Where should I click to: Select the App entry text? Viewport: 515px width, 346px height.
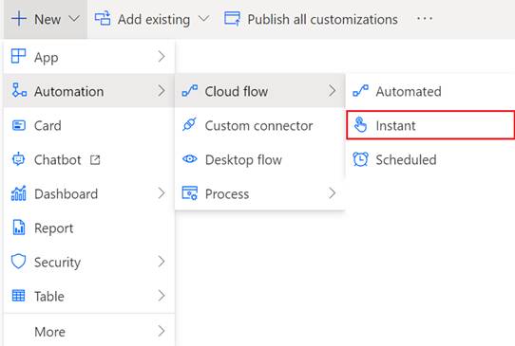[x=47, y=58]
